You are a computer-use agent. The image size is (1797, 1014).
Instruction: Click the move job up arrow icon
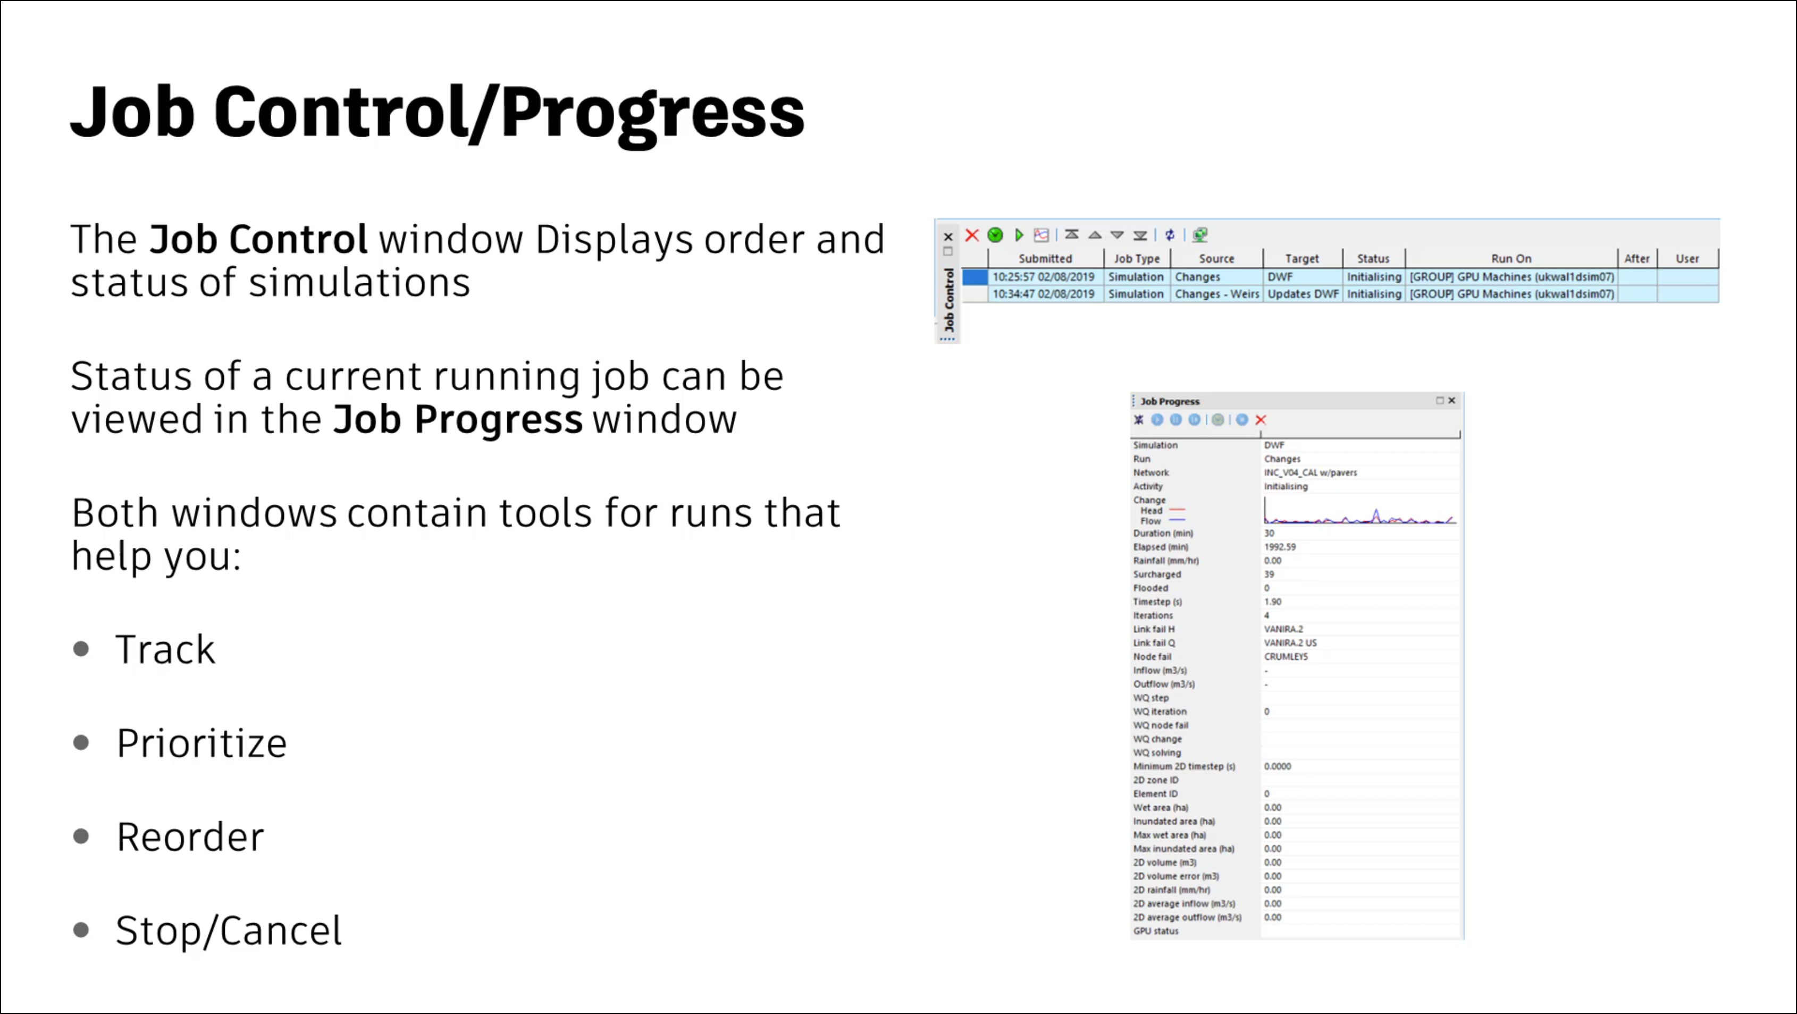[1095, 235]
